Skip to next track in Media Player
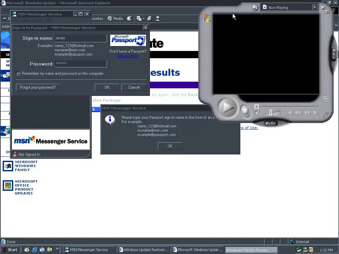This screenshot has height=254, width=339. click(x=316, y=112)
